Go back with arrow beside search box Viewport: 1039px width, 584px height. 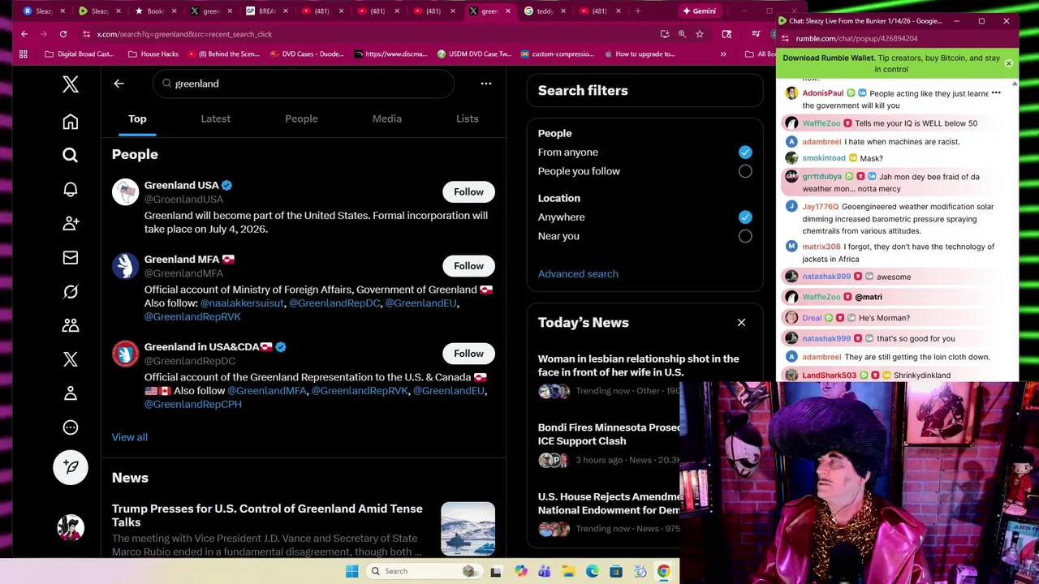pos(119,84)
